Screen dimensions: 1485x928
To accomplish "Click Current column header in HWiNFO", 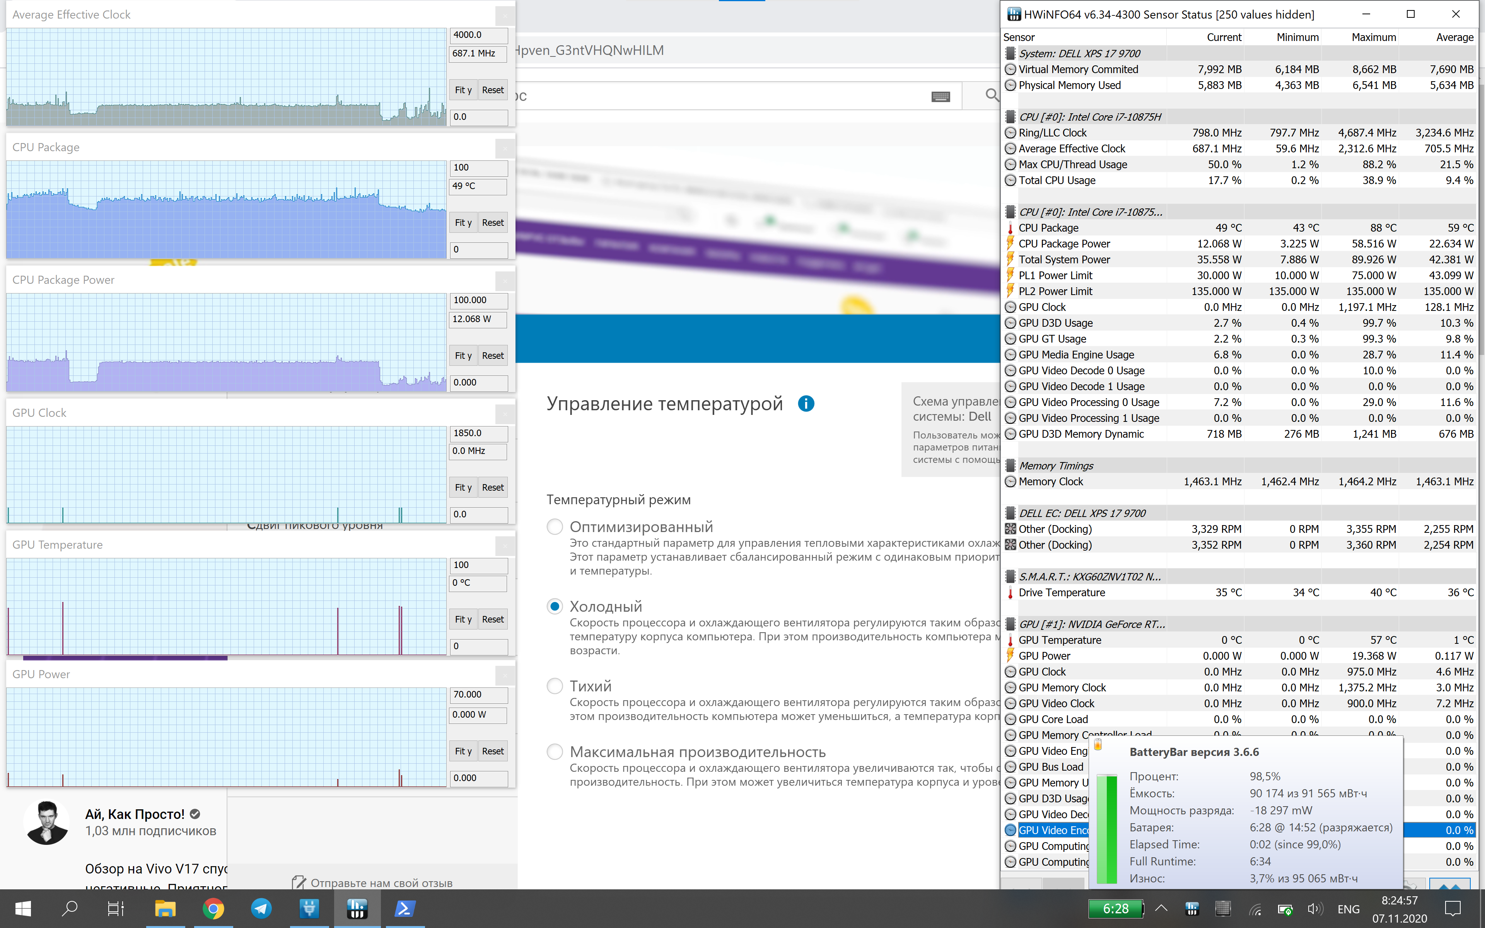I will pyautogui.click(x=1224, y=38).
